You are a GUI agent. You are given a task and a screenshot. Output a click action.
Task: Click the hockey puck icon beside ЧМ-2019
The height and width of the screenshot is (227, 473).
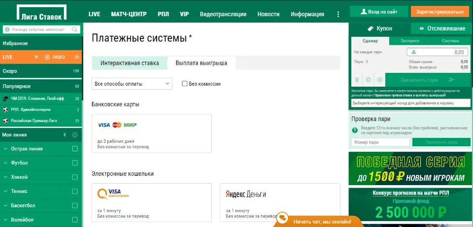(x=5, y=98)
